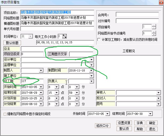Viewport: 164px width, 136px height.
Task: Click the 工期显示文字 input field
Action: (81, 54)
